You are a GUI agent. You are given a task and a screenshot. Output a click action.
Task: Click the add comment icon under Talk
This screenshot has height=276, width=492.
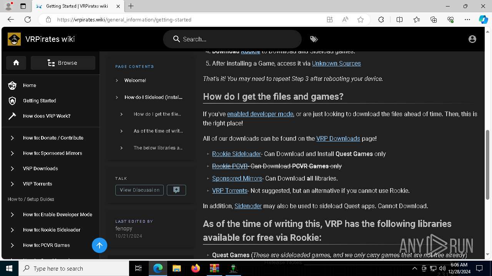(x=176, y=190)
